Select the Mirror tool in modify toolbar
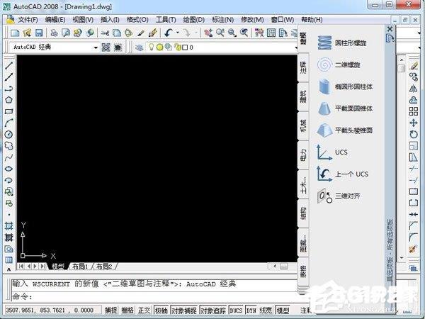 414,89
